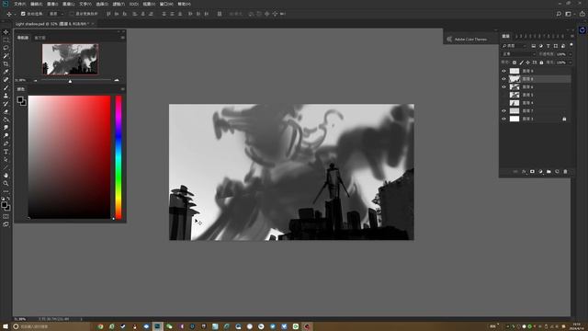Select the Path Selection tool
The image size is (588, 331).
6,159
